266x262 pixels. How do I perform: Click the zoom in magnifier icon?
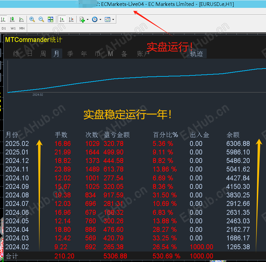pyautogui.click(x=32, y=19)
